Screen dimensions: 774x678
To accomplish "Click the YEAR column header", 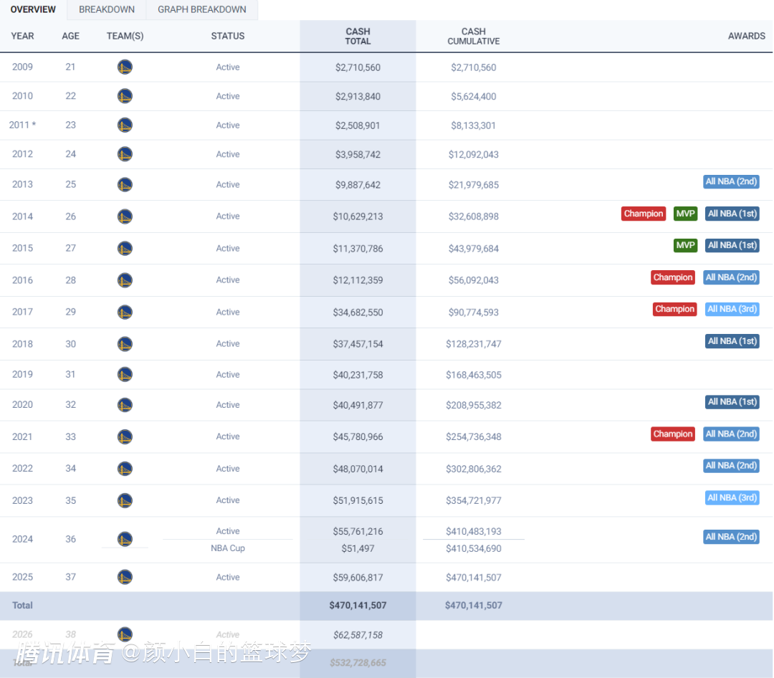I will click(x=23, y=36).
